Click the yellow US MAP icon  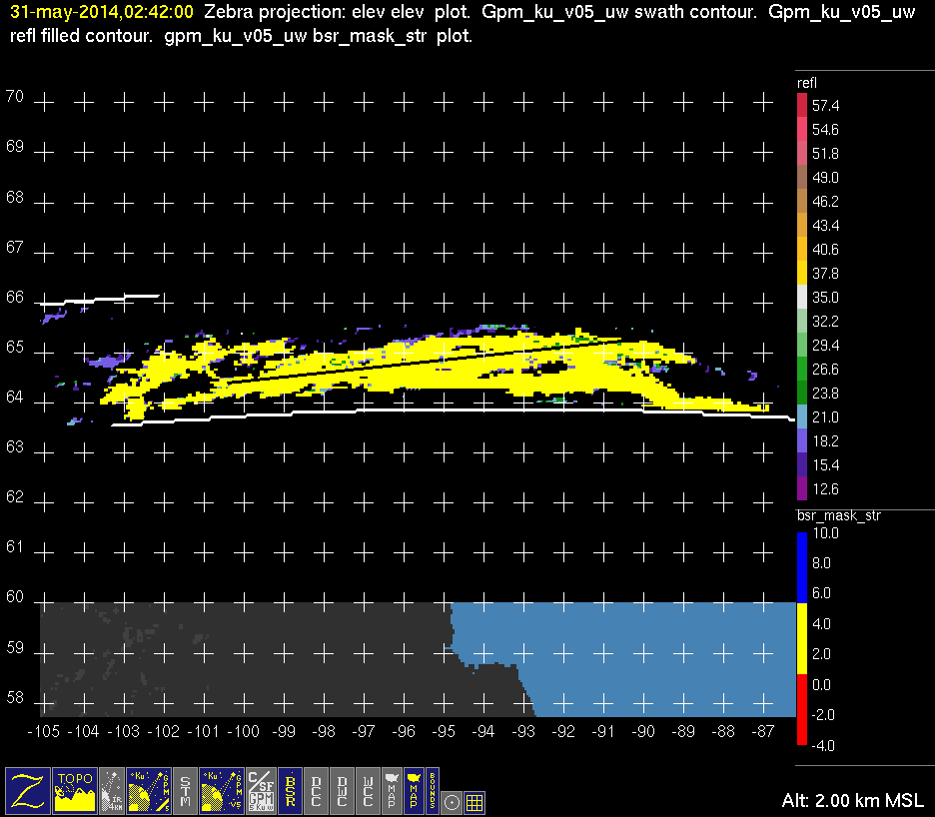coord(413,791)
